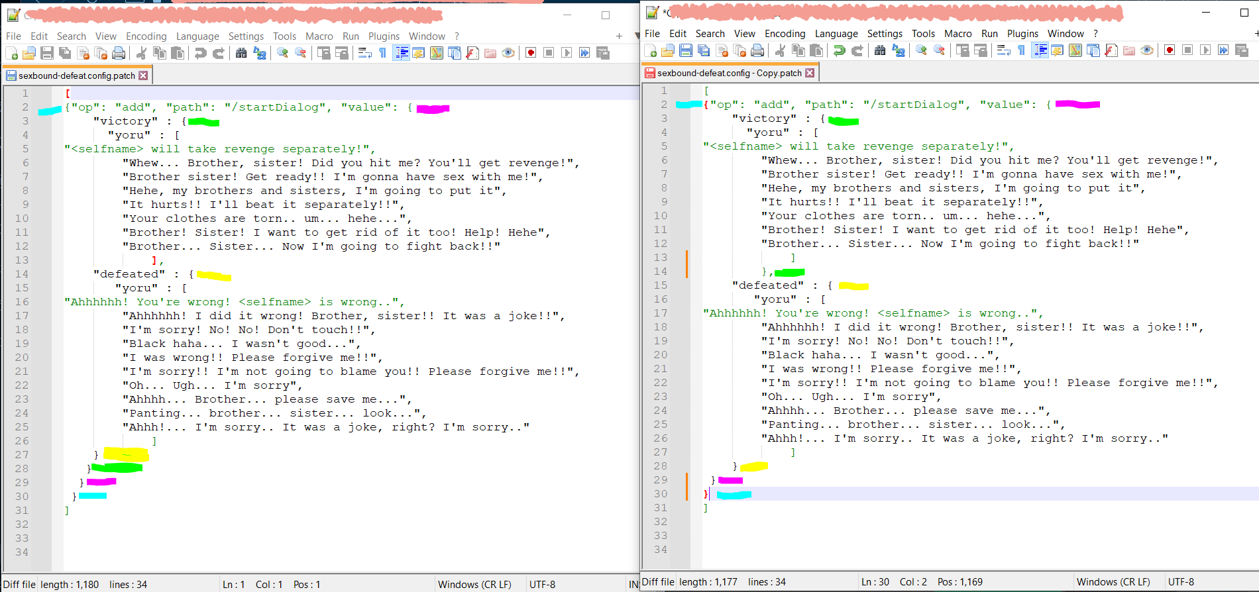The image size is (1259, 592).
Task: Close the sexbound-defeat.config.patch tab
Action: [143, 75]
